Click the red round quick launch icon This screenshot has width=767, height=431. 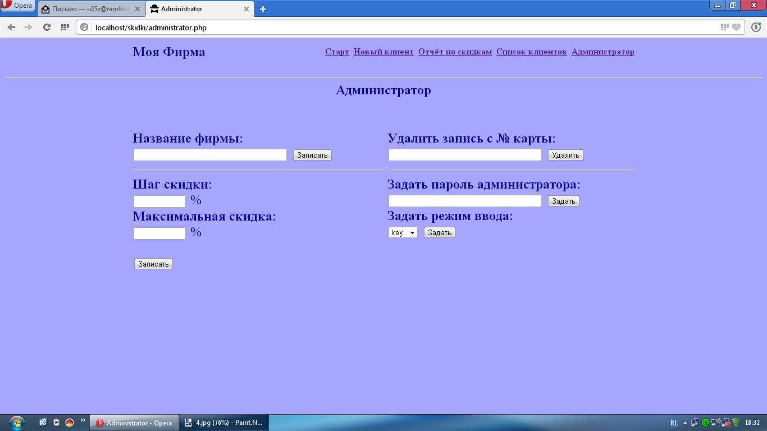click(x=70, y=422)
